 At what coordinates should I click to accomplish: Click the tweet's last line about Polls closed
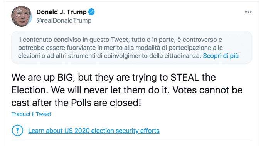[76, 103]
